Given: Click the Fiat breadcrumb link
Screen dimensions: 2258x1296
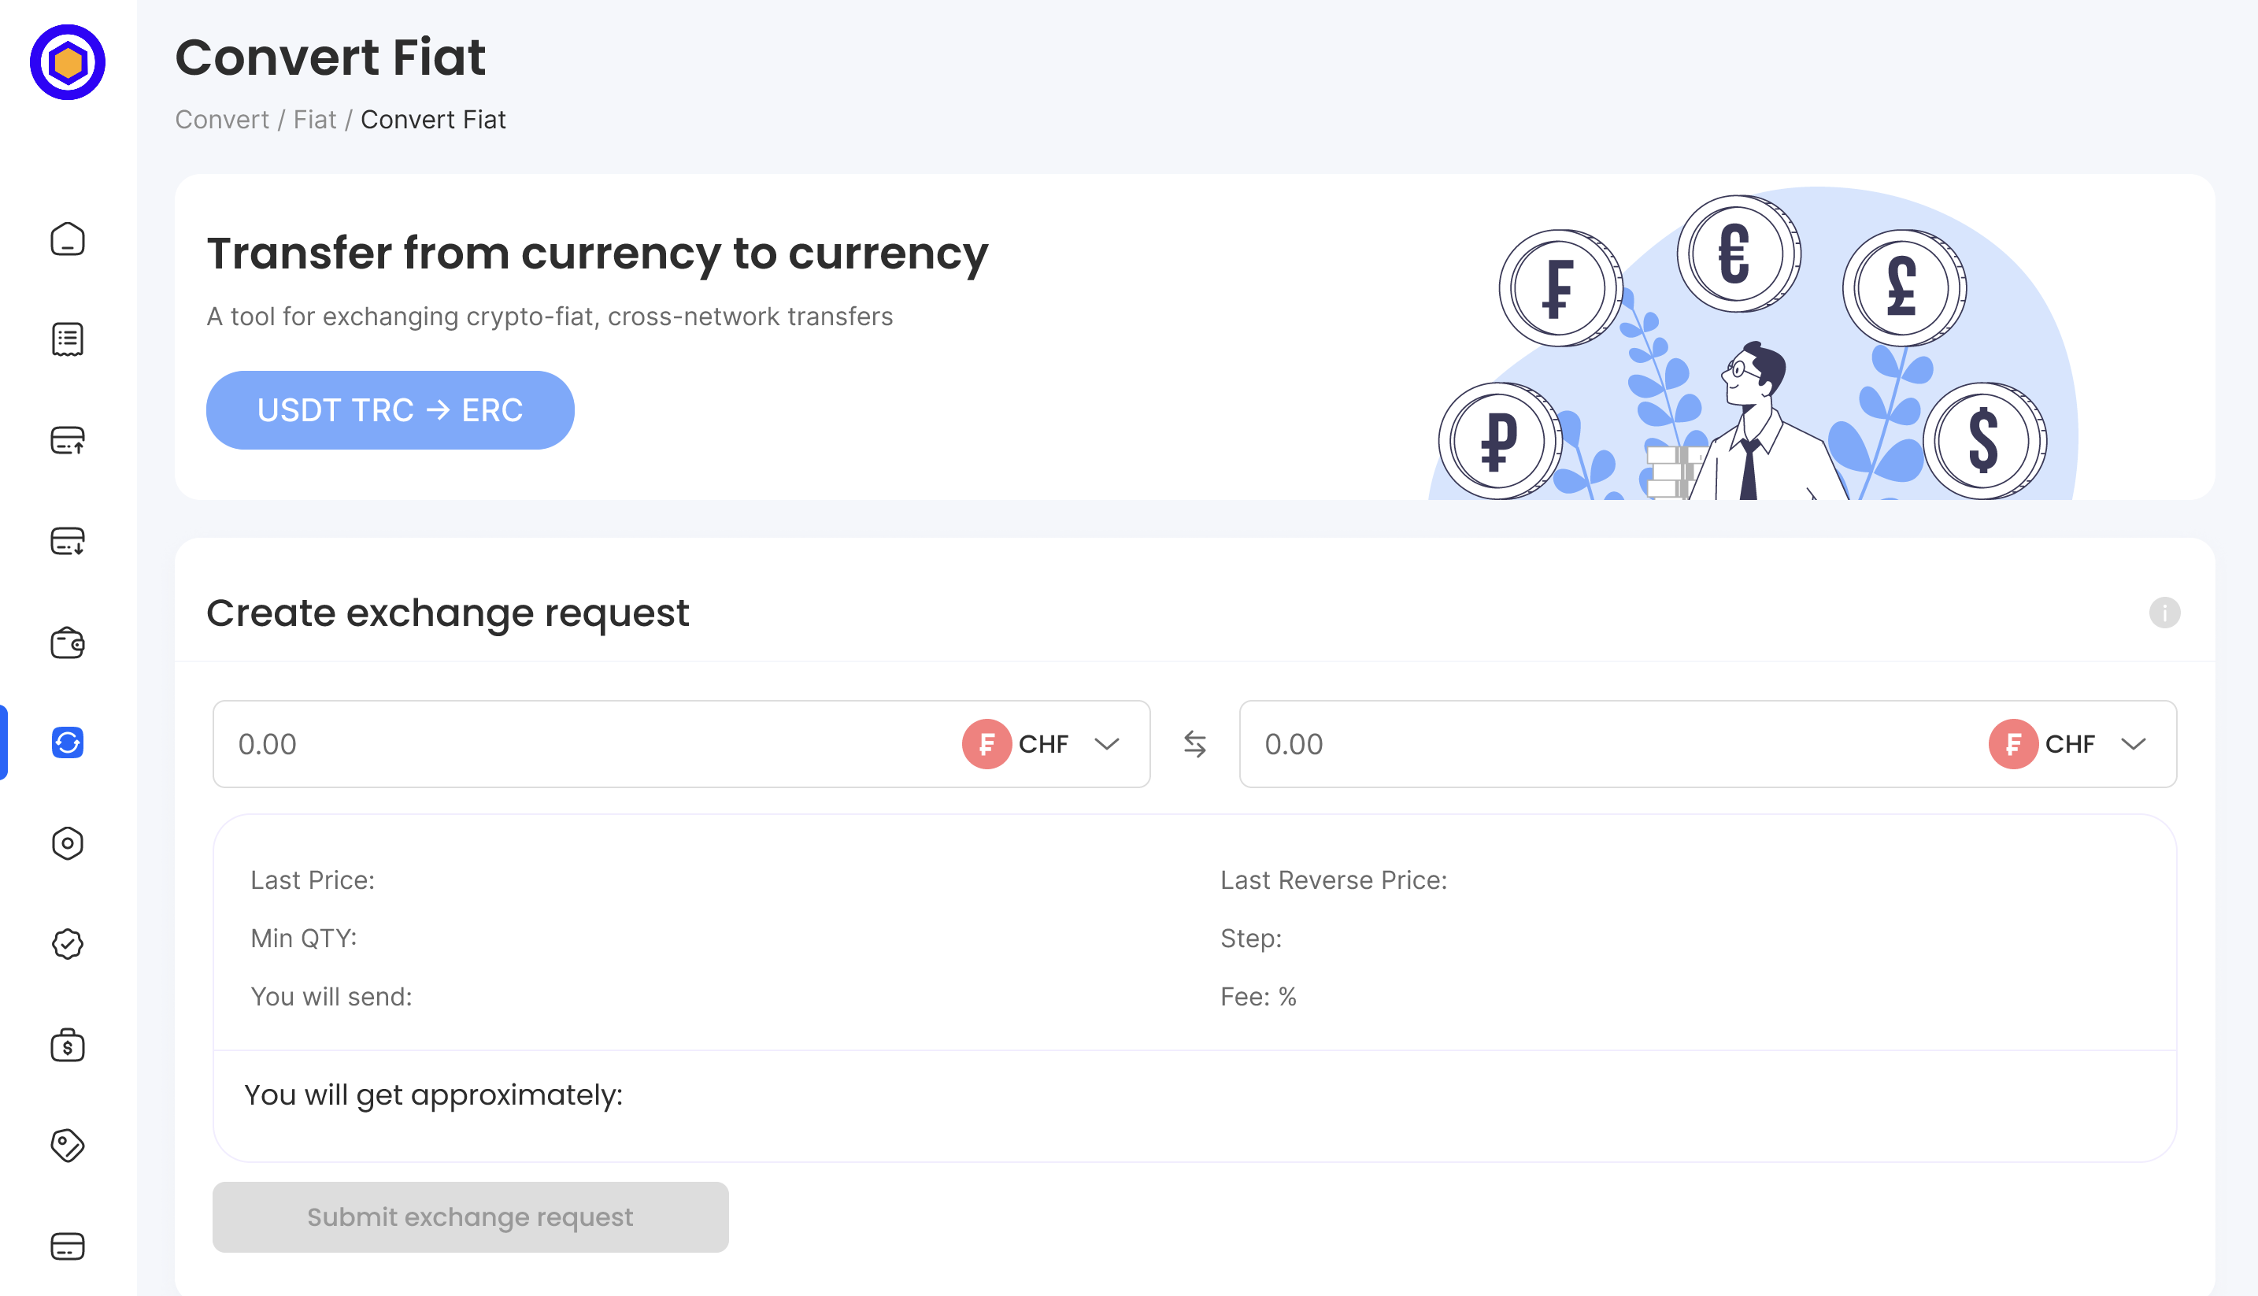Looking at the screenshot, I should point(315,119).
